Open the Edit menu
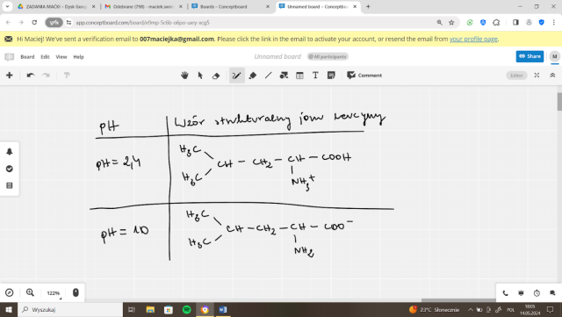562x317 pixels. click(x=45, y=57)
